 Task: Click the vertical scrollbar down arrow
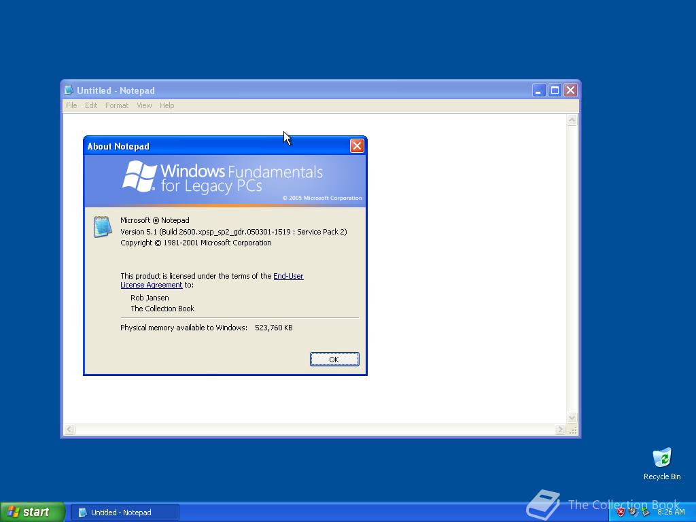coord(572,417)
